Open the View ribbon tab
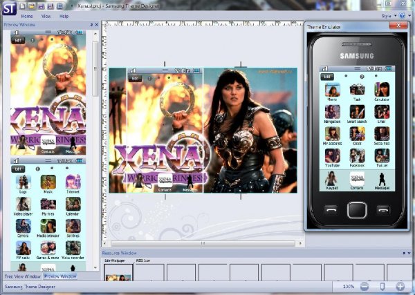The width and height of the screenshot is (415, 295). [46, 17]
